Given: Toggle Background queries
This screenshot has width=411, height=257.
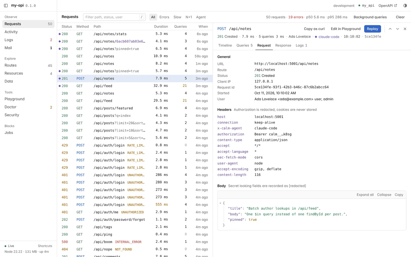Looking at the screenshot, I should click(x=370, y=17).
